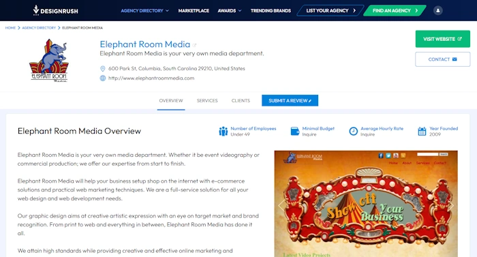
Task: Switch to the Overview tab
Action: (171, 101)
